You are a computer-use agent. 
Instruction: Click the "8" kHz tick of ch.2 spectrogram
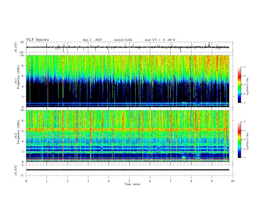click(23, 121)
